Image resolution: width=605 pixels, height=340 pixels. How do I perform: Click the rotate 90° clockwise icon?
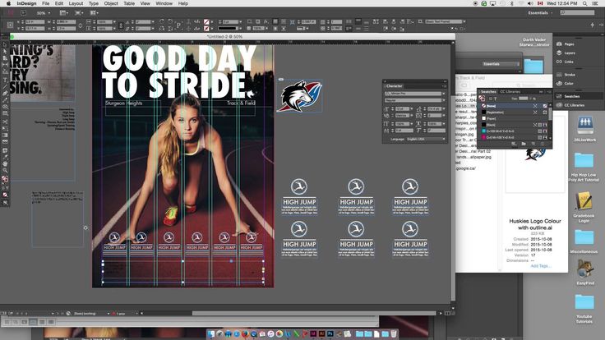(162, 21)
